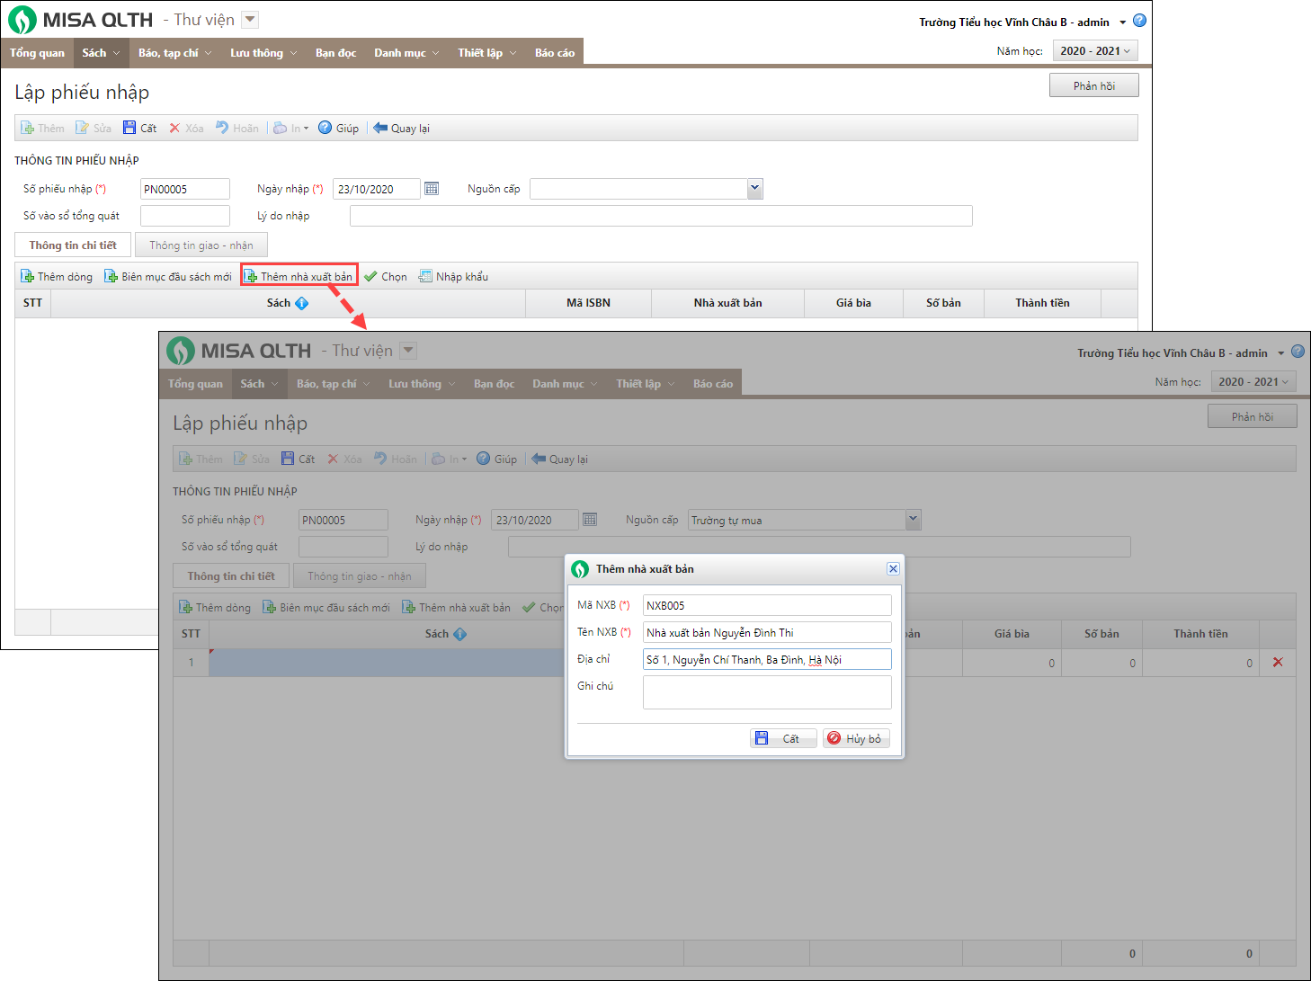This screenshot has height=981, width=1311.
Task: Open Lưu thông menu in back window
Action: tap(263, 53)
